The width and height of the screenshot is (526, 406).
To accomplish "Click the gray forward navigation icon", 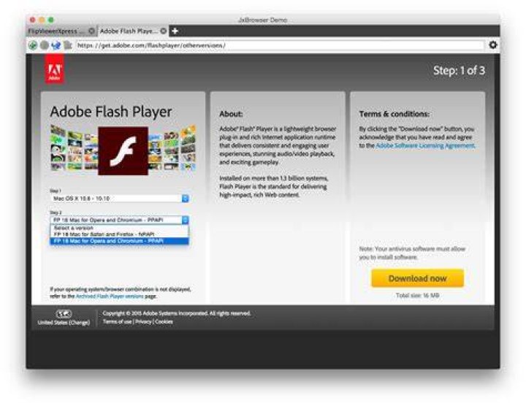I will [x=45, y=45].
